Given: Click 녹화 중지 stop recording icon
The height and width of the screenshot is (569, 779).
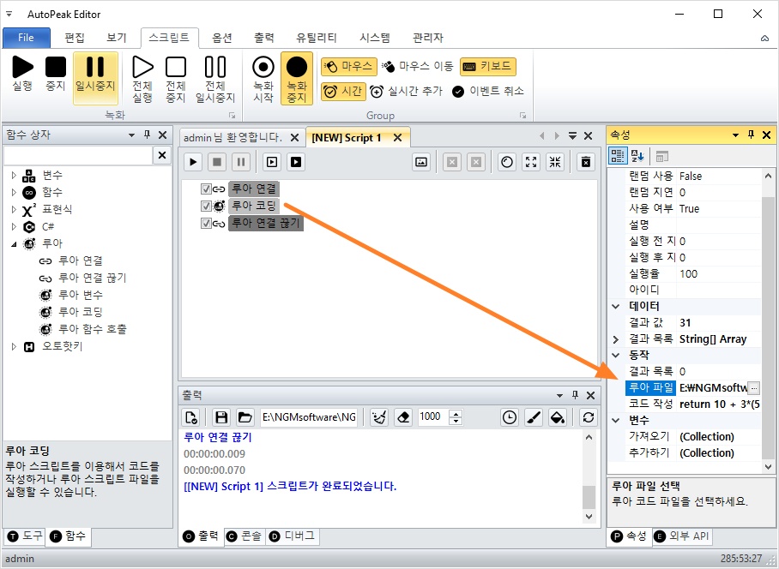Looking at the screenshot, I should click(x=297, y=78).
